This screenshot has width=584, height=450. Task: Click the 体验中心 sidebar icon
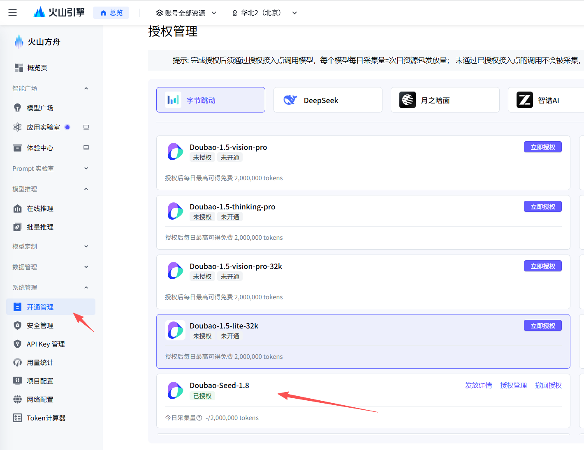pos(17,148)
